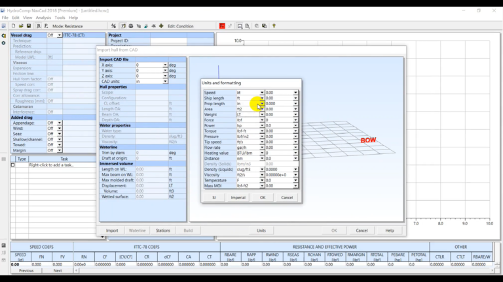Image resolution: width=503 pixels, height=282 pixels.
Task: Open the Speed number format dropdown 0.00
Action: point(295,93)
